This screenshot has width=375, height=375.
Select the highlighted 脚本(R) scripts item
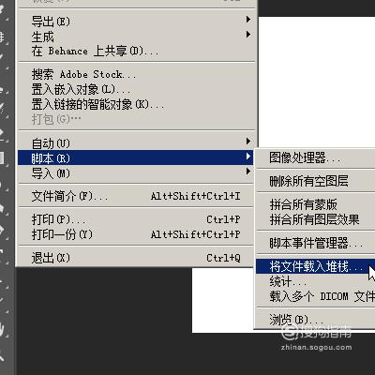136,157
